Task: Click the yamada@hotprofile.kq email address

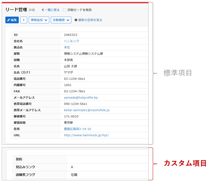Action: click(81, 98)
